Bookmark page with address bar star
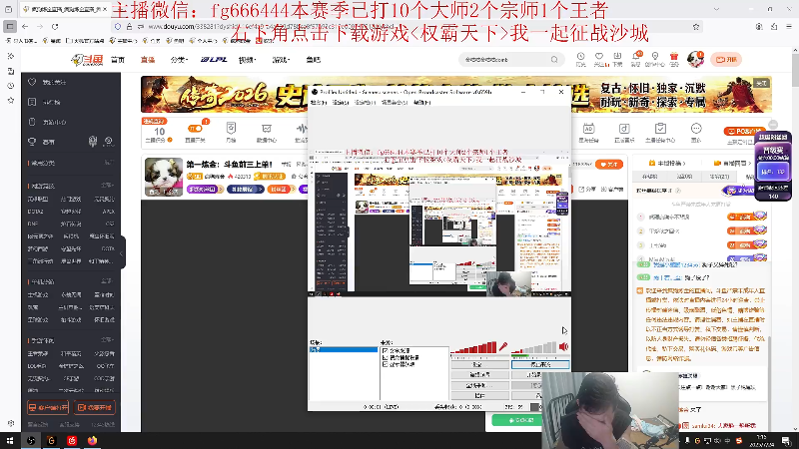Screen dimensions: 799x449 pos(696,27)
